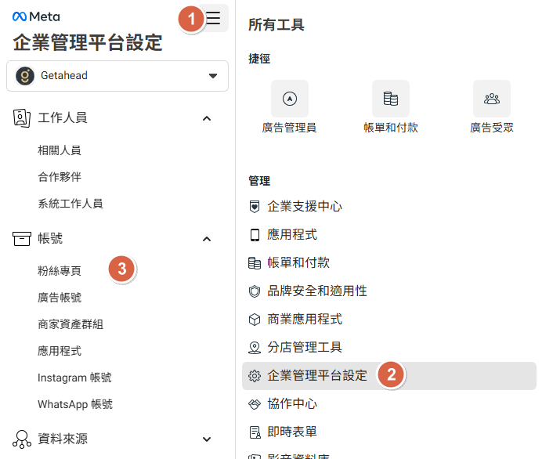Viewport: 553px width, 459px height.
Task: Select 即時表單 from the tools list
Action: point(292,432)
